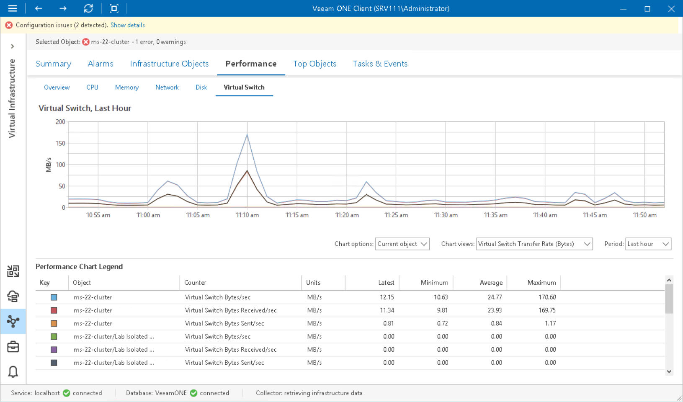The height and width of the screenshot is (402, 683).
Task: Click the orange Bytes Sent/sec color key
Action: tap(54, 324)
